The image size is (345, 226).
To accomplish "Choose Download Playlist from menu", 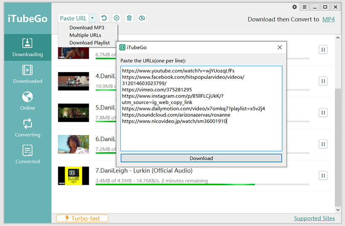I will coord(90,43).
